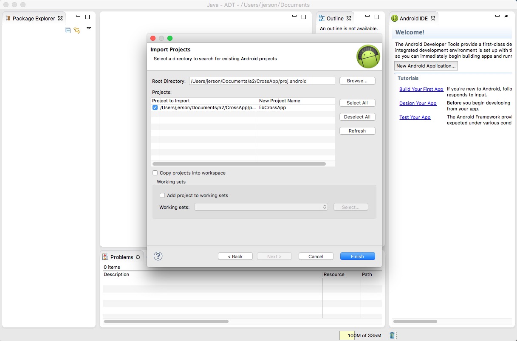Click New Android Application... button

pyautogui.click(x=426, y=66)
